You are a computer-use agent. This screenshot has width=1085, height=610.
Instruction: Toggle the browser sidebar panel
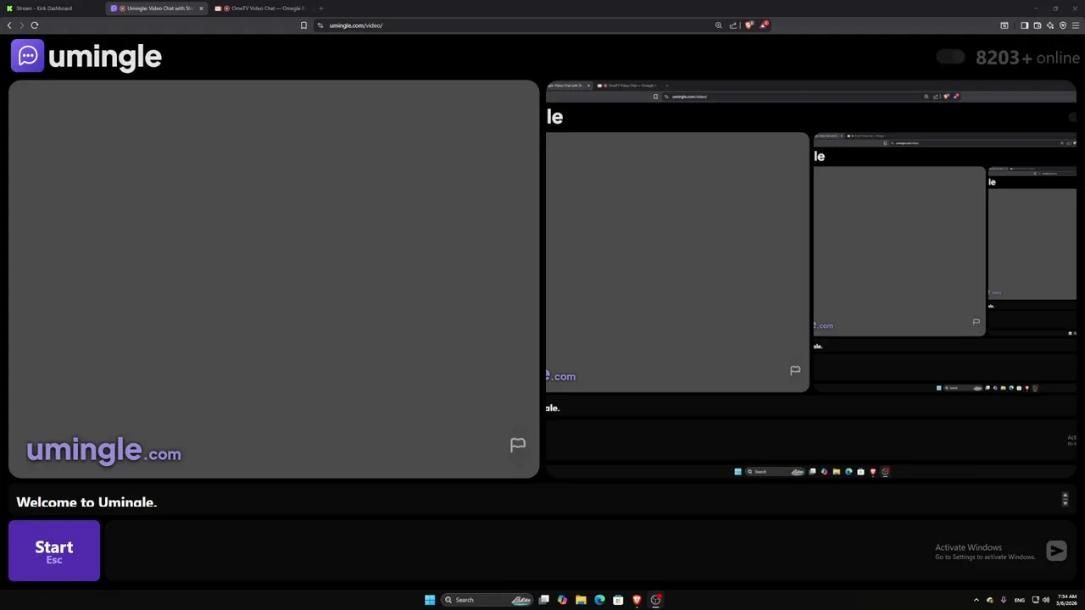(1024, 25)
